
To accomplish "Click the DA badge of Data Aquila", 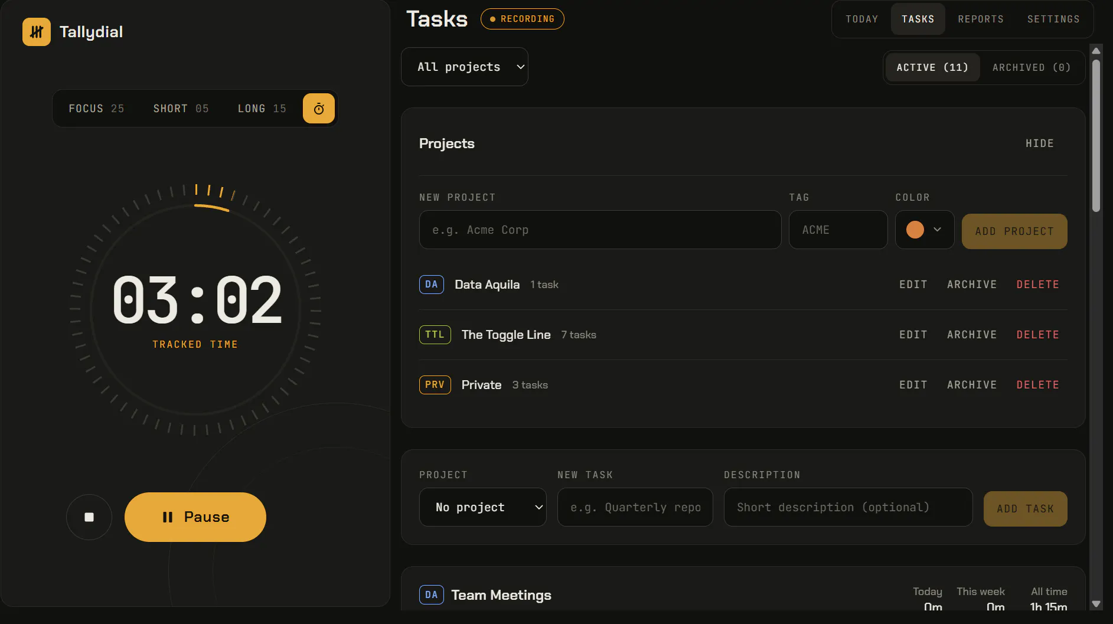I will [x=432, y=285].
